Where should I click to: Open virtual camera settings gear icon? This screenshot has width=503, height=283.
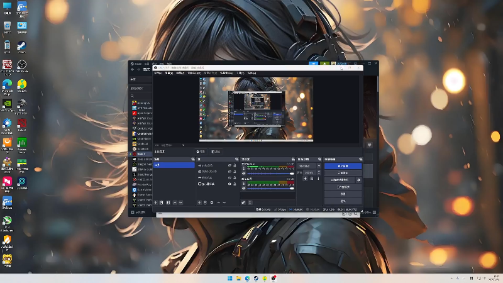[358, 180]
